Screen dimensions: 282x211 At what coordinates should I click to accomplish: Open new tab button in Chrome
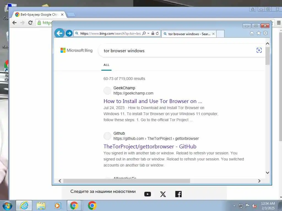point(71,15)
